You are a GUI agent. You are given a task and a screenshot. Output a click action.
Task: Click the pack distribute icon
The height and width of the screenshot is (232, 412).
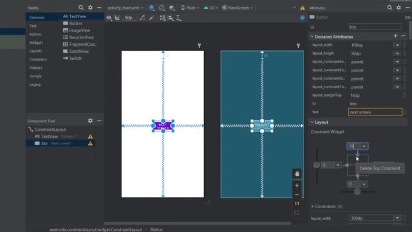pos(163,18)
